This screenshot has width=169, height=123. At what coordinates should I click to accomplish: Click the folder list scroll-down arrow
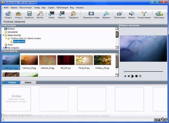click(x=117, y=47)
